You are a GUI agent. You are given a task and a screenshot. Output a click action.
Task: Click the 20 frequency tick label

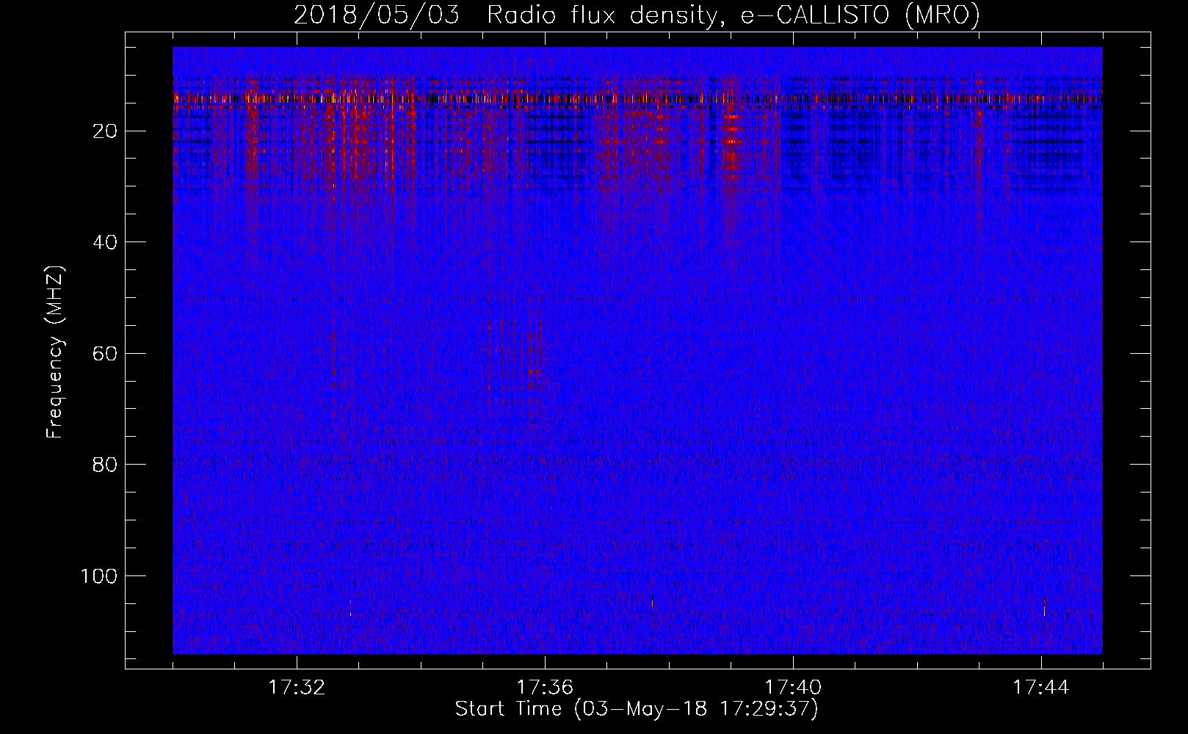(104, 131)
